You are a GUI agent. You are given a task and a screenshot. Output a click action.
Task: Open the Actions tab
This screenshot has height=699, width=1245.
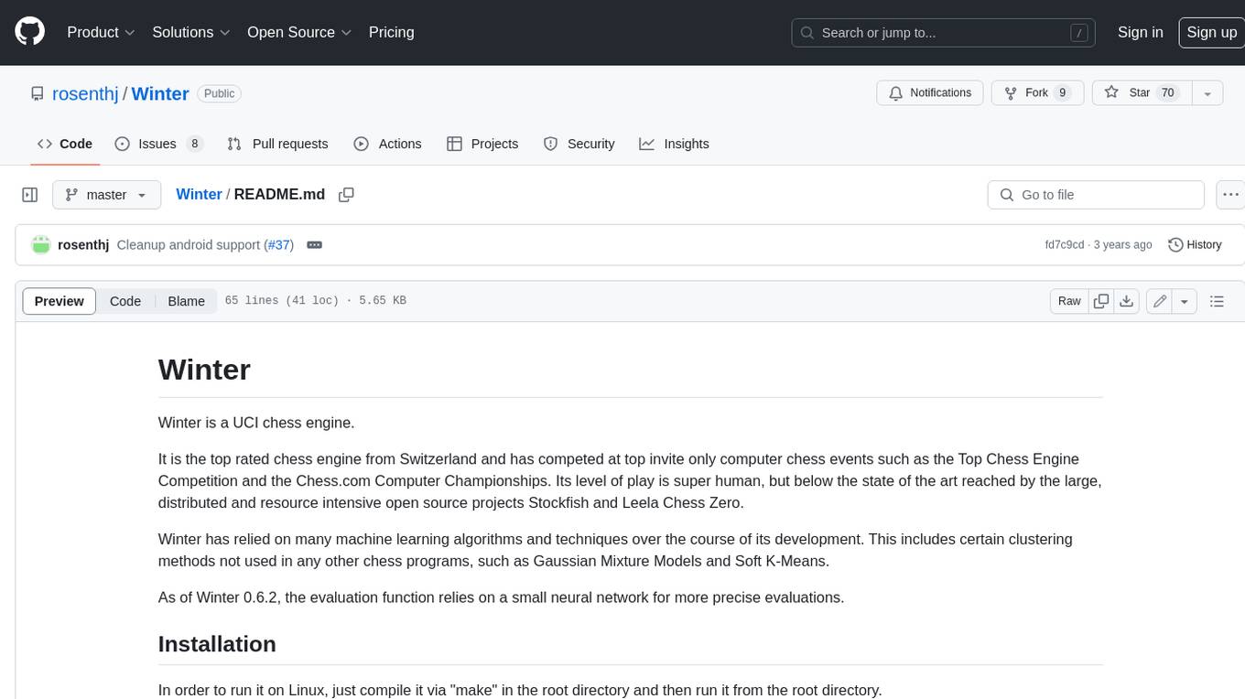point(387,144)
